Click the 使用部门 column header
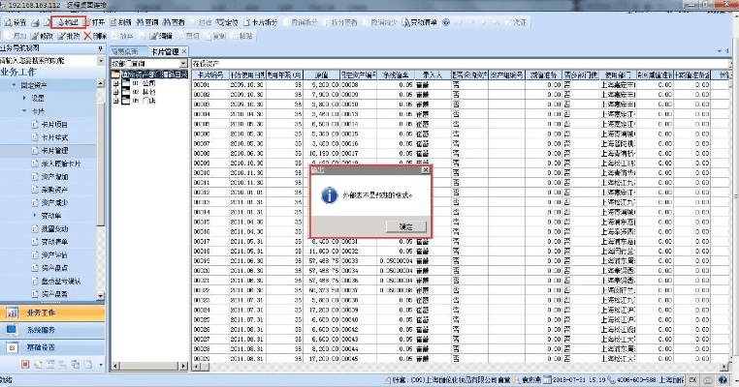This screenshot has width=739, height=387. click(x=618, y=74)
